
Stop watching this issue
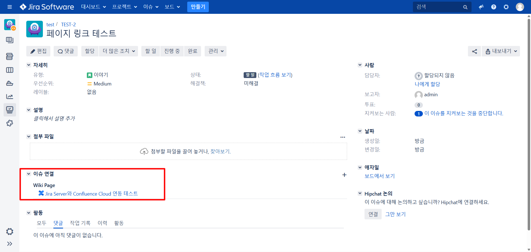464,113
